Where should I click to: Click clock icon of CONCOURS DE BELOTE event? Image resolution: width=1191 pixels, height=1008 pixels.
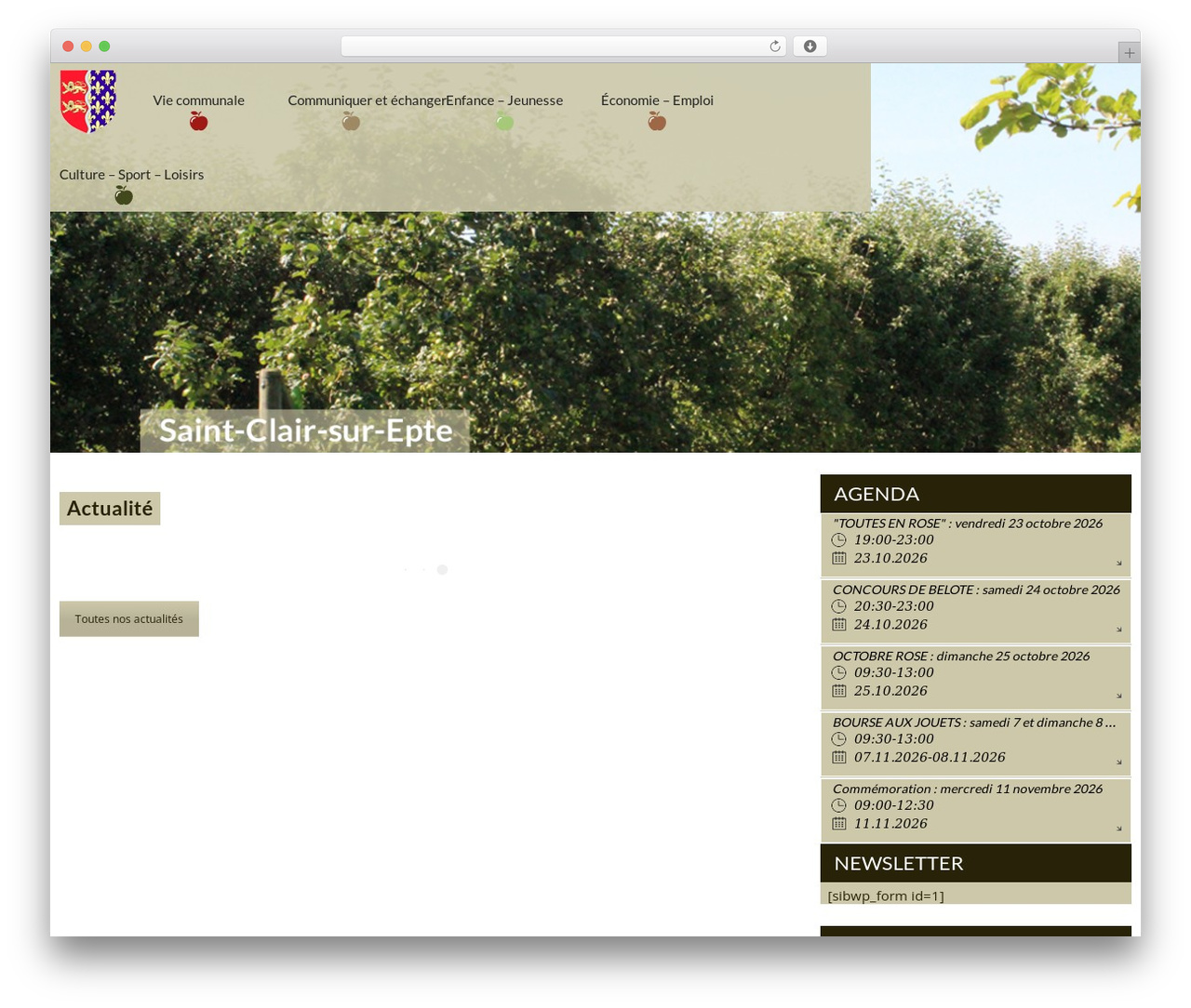tap(838, 606)
